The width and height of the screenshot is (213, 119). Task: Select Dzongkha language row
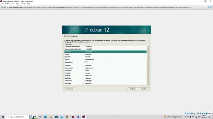coord(106,62)
